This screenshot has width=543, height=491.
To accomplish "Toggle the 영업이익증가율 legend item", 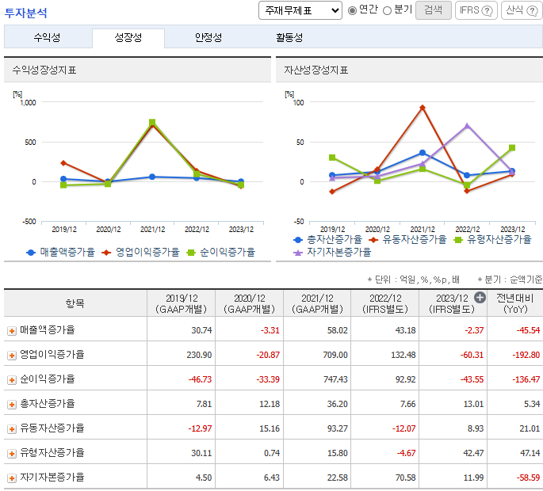I will [141, 253].
